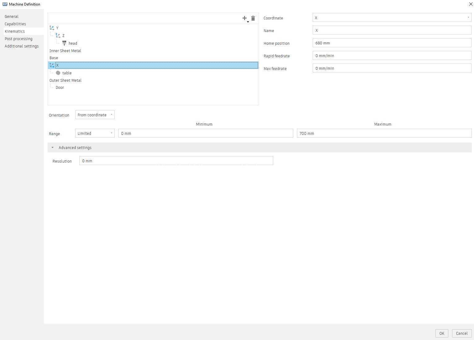Open the Range Limited dropdown
474x340 pixels.
pos(95,133)
